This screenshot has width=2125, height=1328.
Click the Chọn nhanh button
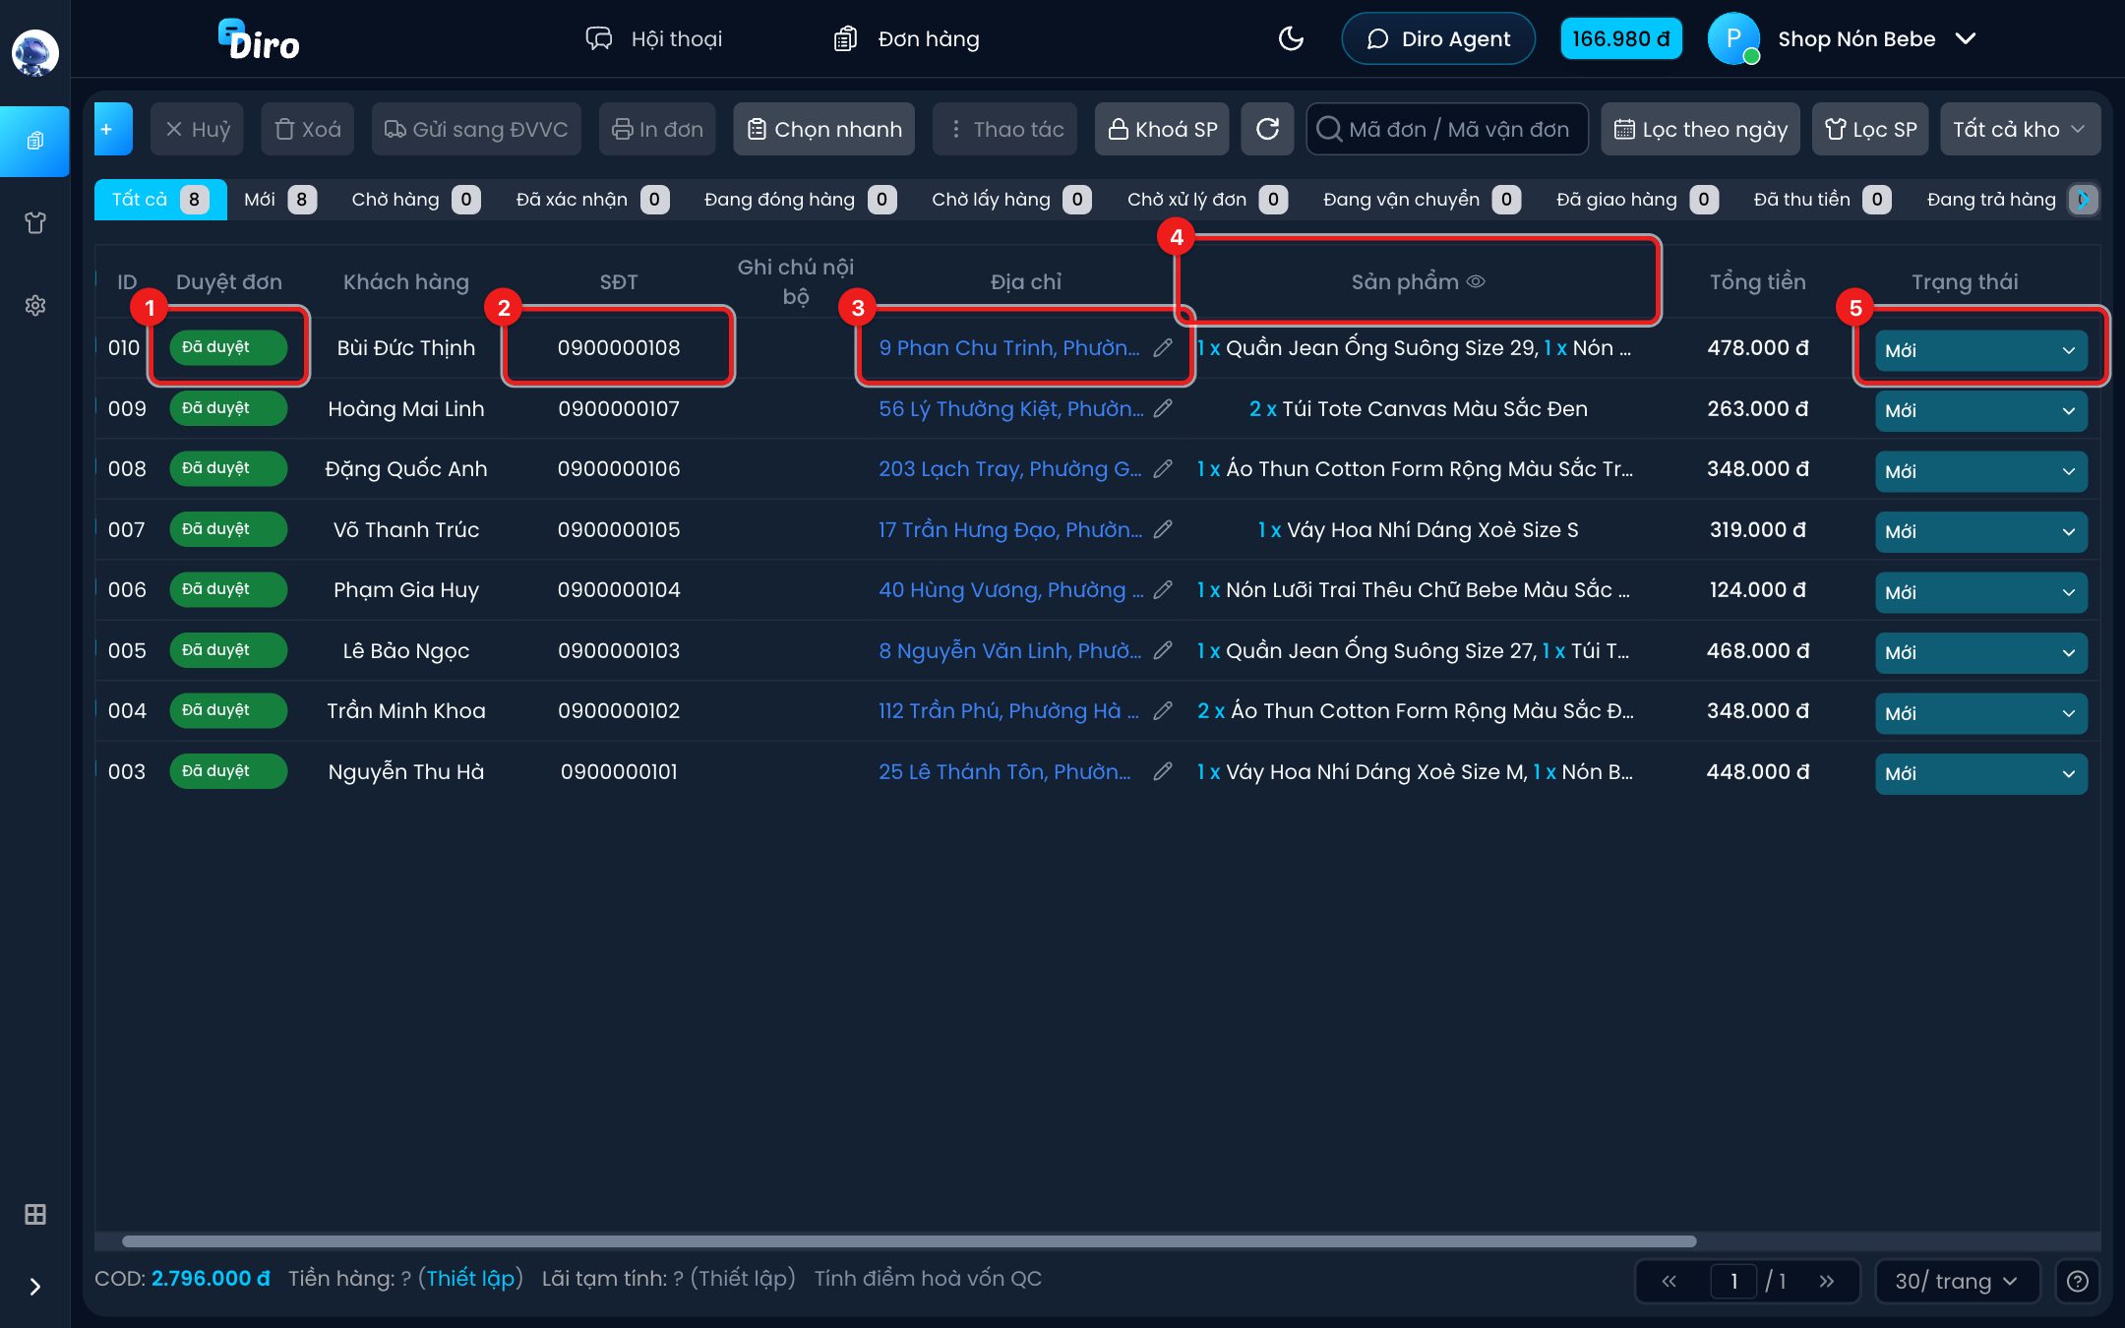click(824, 129)
